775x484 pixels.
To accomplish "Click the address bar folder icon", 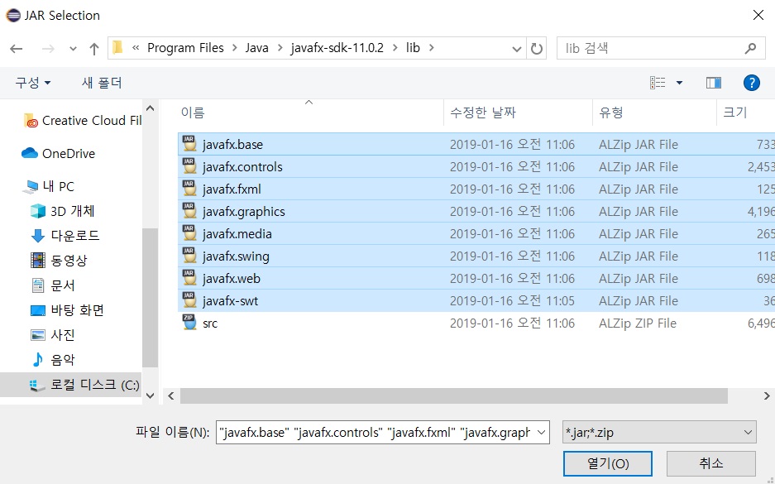I will point(117,48).
